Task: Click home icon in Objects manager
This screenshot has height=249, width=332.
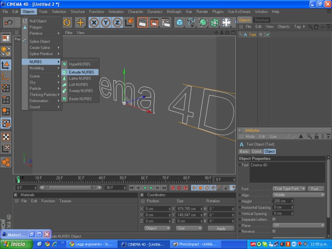Action: coord(316,27)
